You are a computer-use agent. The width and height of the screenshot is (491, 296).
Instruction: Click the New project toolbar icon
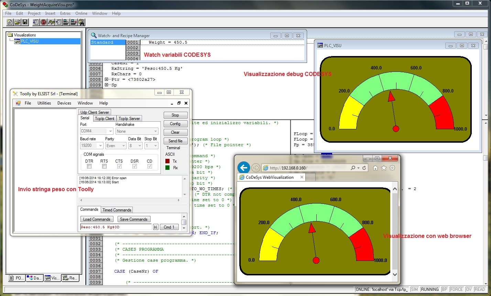coord(10,22)
